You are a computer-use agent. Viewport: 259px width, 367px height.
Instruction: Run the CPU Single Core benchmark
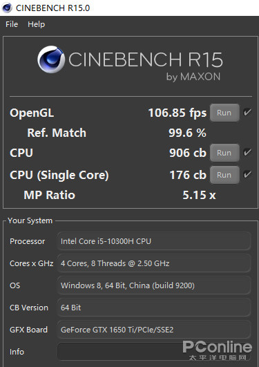point(224,175)
